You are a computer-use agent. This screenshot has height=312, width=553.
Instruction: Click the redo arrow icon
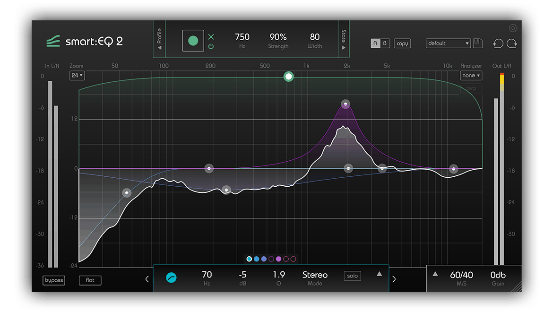[x=512, y=43]
